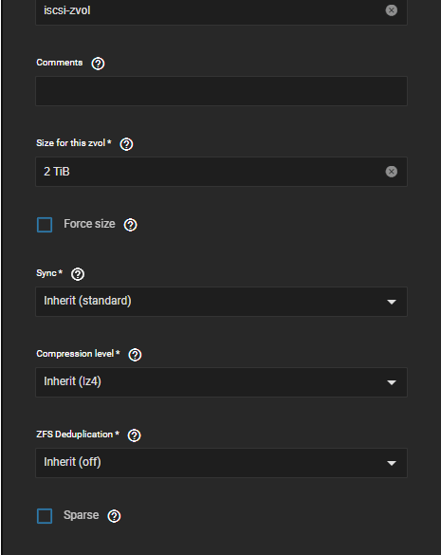Show help for Size for this zvol
The image size is (441, 555).
click(126, 144)
